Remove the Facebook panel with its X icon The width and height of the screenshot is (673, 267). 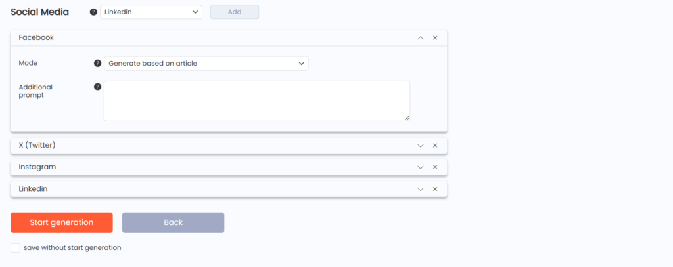point(435,37)
